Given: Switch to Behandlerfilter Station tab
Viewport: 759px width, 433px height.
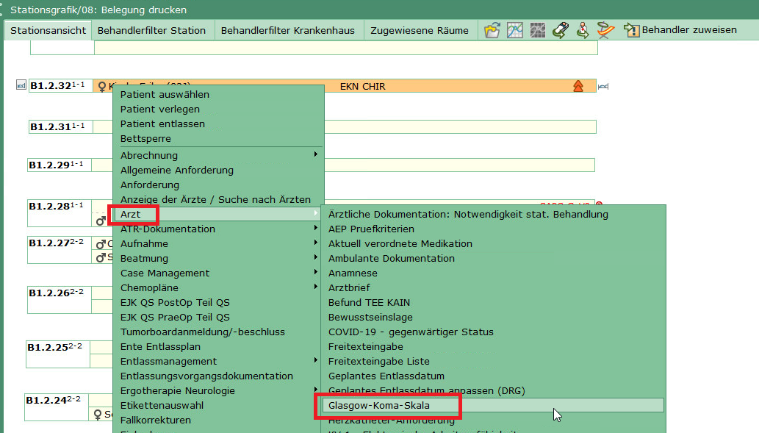Looking at the screenshot, I should [151, 30].
